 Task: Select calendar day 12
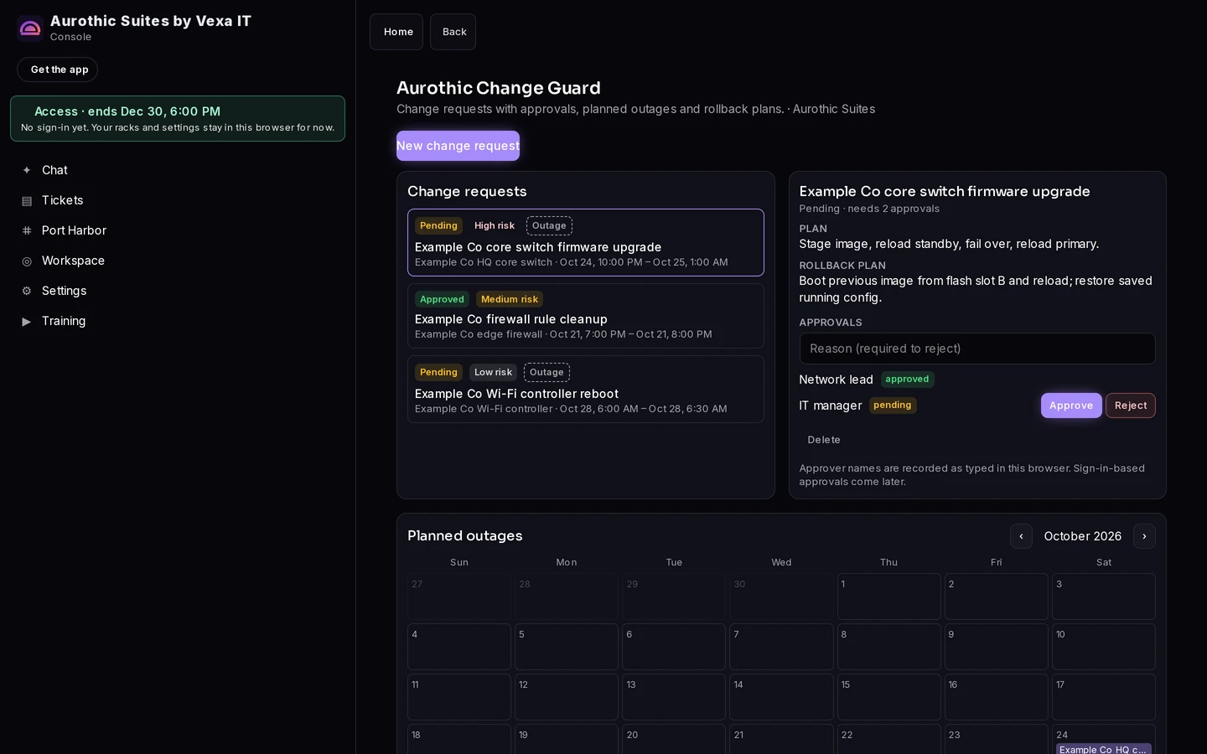click(567, 697)
